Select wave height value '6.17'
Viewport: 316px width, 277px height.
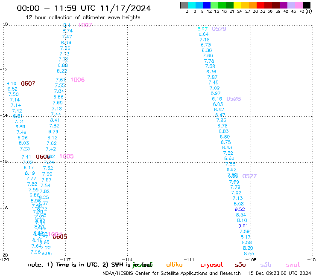click(29, 167)
